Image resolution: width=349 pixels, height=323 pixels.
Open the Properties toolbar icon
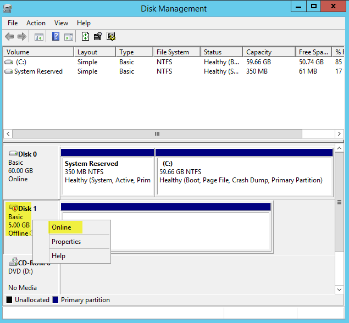[x=98, y=36]
